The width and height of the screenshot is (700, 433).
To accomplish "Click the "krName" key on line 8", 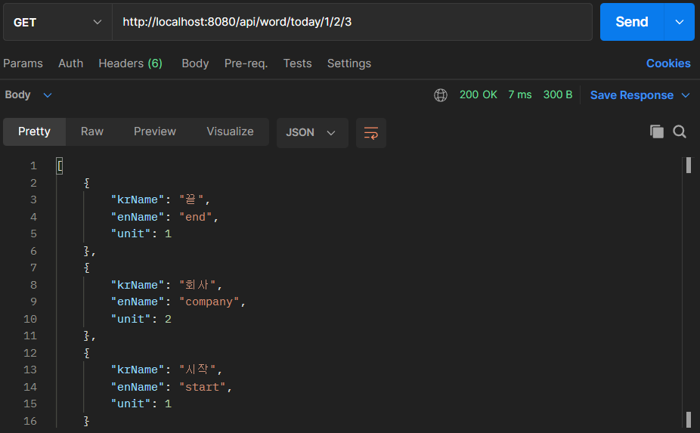I will point(138,285).
